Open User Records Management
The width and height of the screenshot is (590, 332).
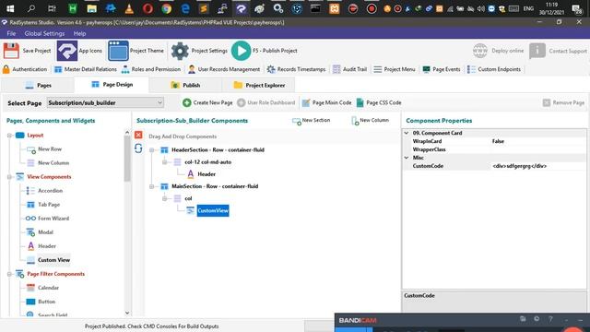pyautogui.click(x=224, y=69)
